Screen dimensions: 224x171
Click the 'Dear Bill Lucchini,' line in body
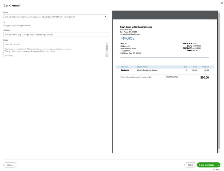pyautogui.click(x=13, y=44)
